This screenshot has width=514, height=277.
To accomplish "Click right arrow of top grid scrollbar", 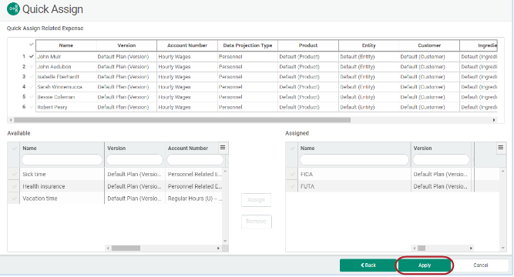I will 494,120.
